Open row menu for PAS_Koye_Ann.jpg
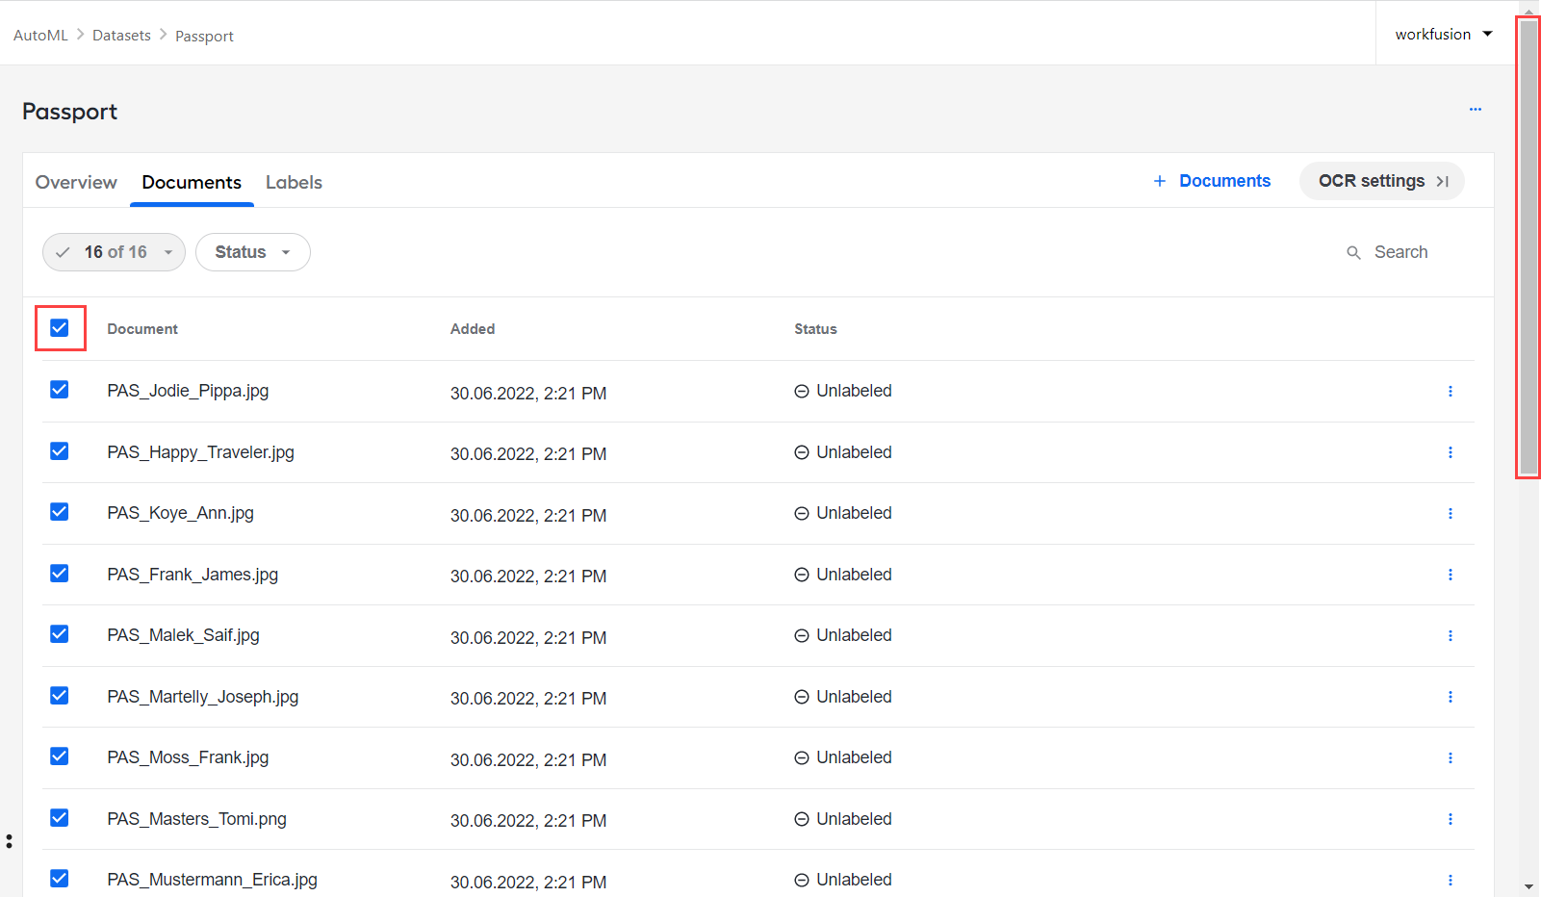Viewport: 1541px width, 897px height. (x=1451, y=514)
